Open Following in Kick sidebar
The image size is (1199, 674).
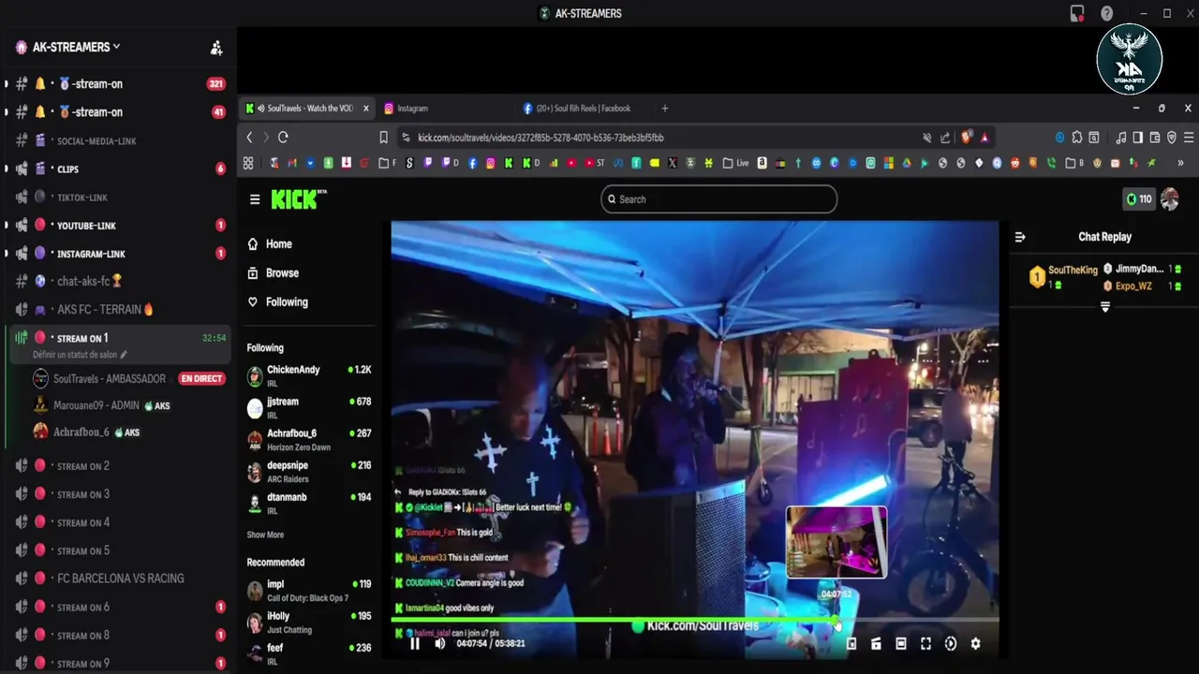(277, 302)
